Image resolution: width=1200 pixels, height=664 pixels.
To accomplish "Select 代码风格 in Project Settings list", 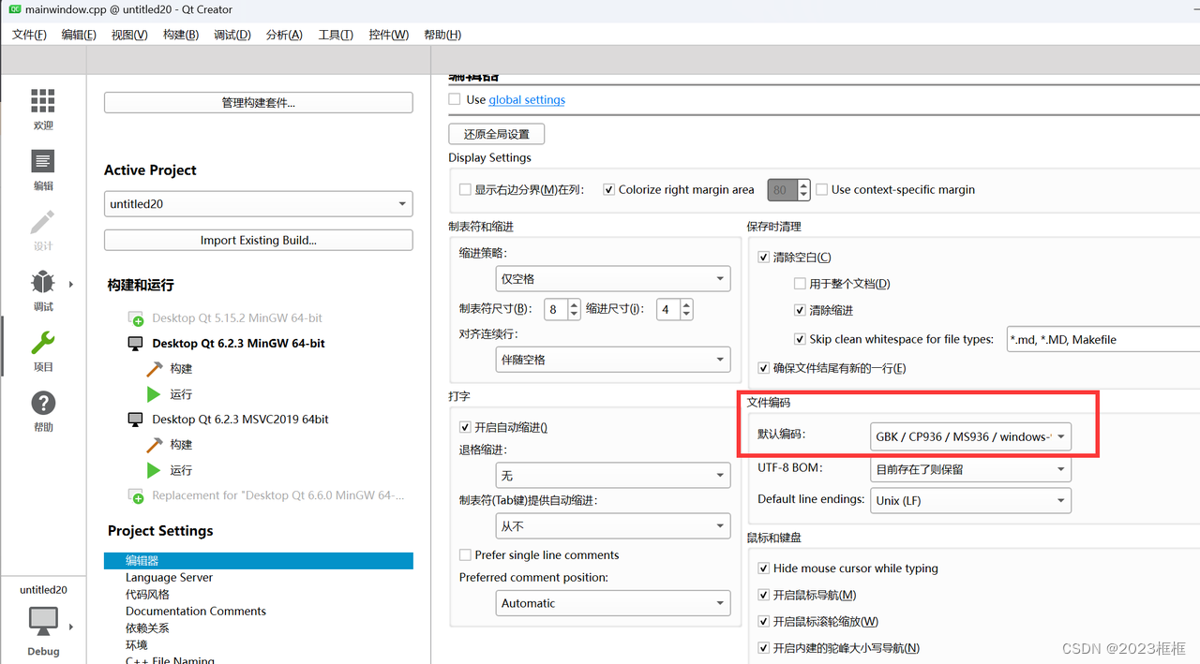I will click(146, 594).
